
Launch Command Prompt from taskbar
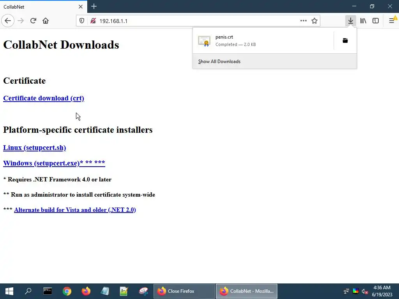click(x=48, y=291)
